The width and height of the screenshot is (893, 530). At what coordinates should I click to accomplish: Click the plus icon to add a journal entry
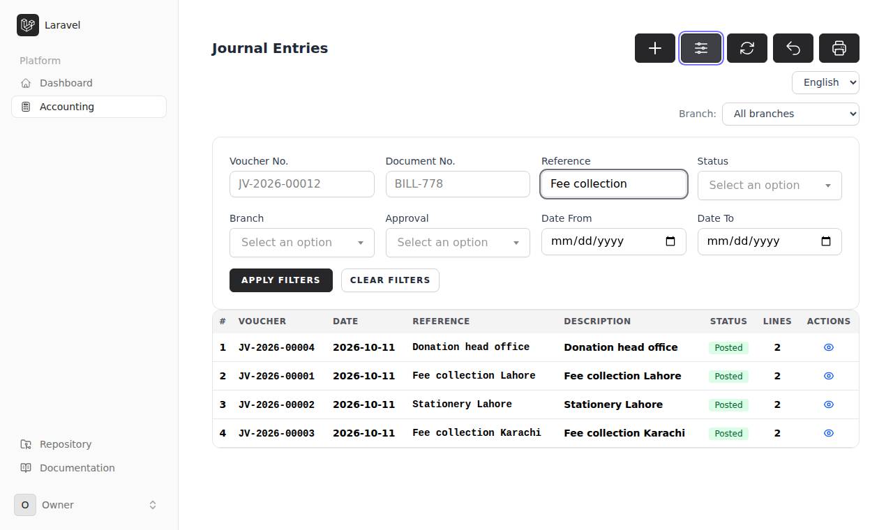point(655,48)
